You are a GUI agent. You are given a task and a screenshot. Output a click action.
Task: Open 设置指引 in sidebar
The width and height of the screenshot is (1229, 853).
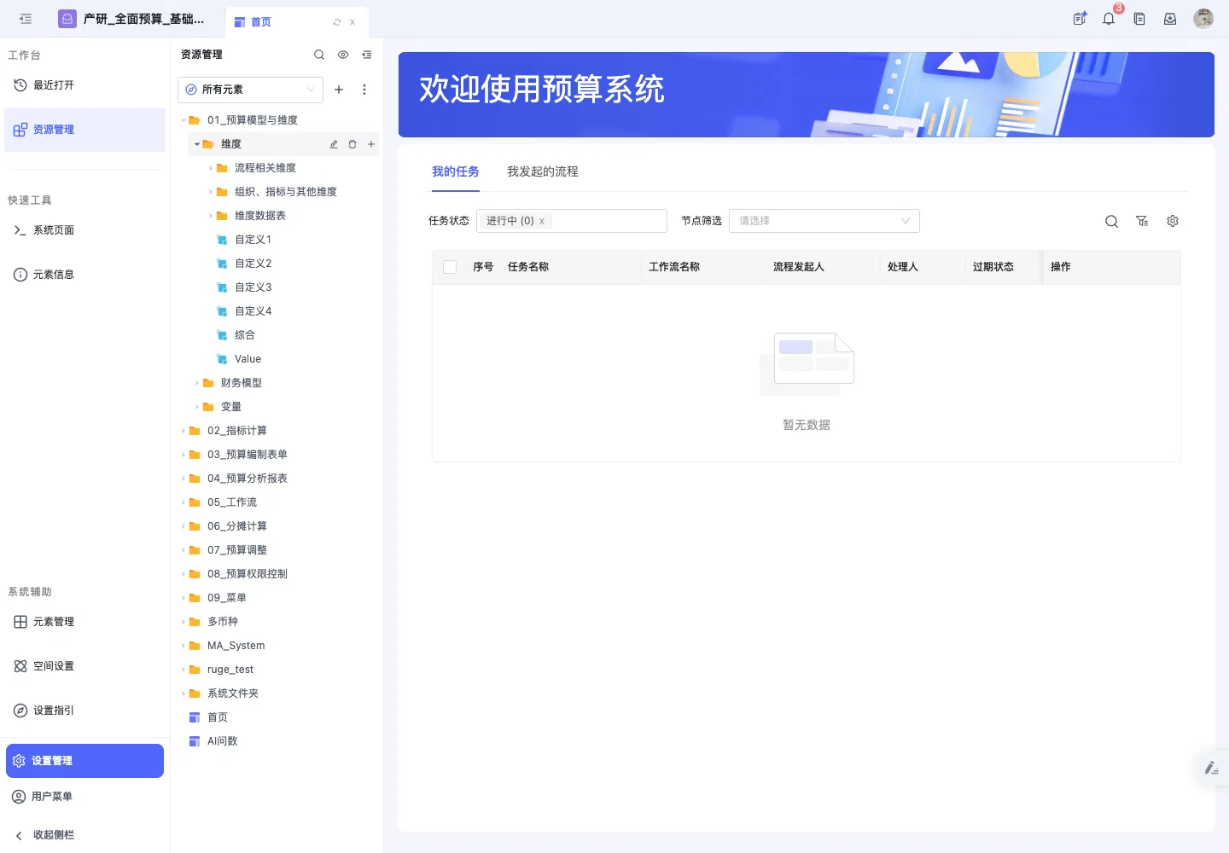pyautogui.click(x=84, y=711)
